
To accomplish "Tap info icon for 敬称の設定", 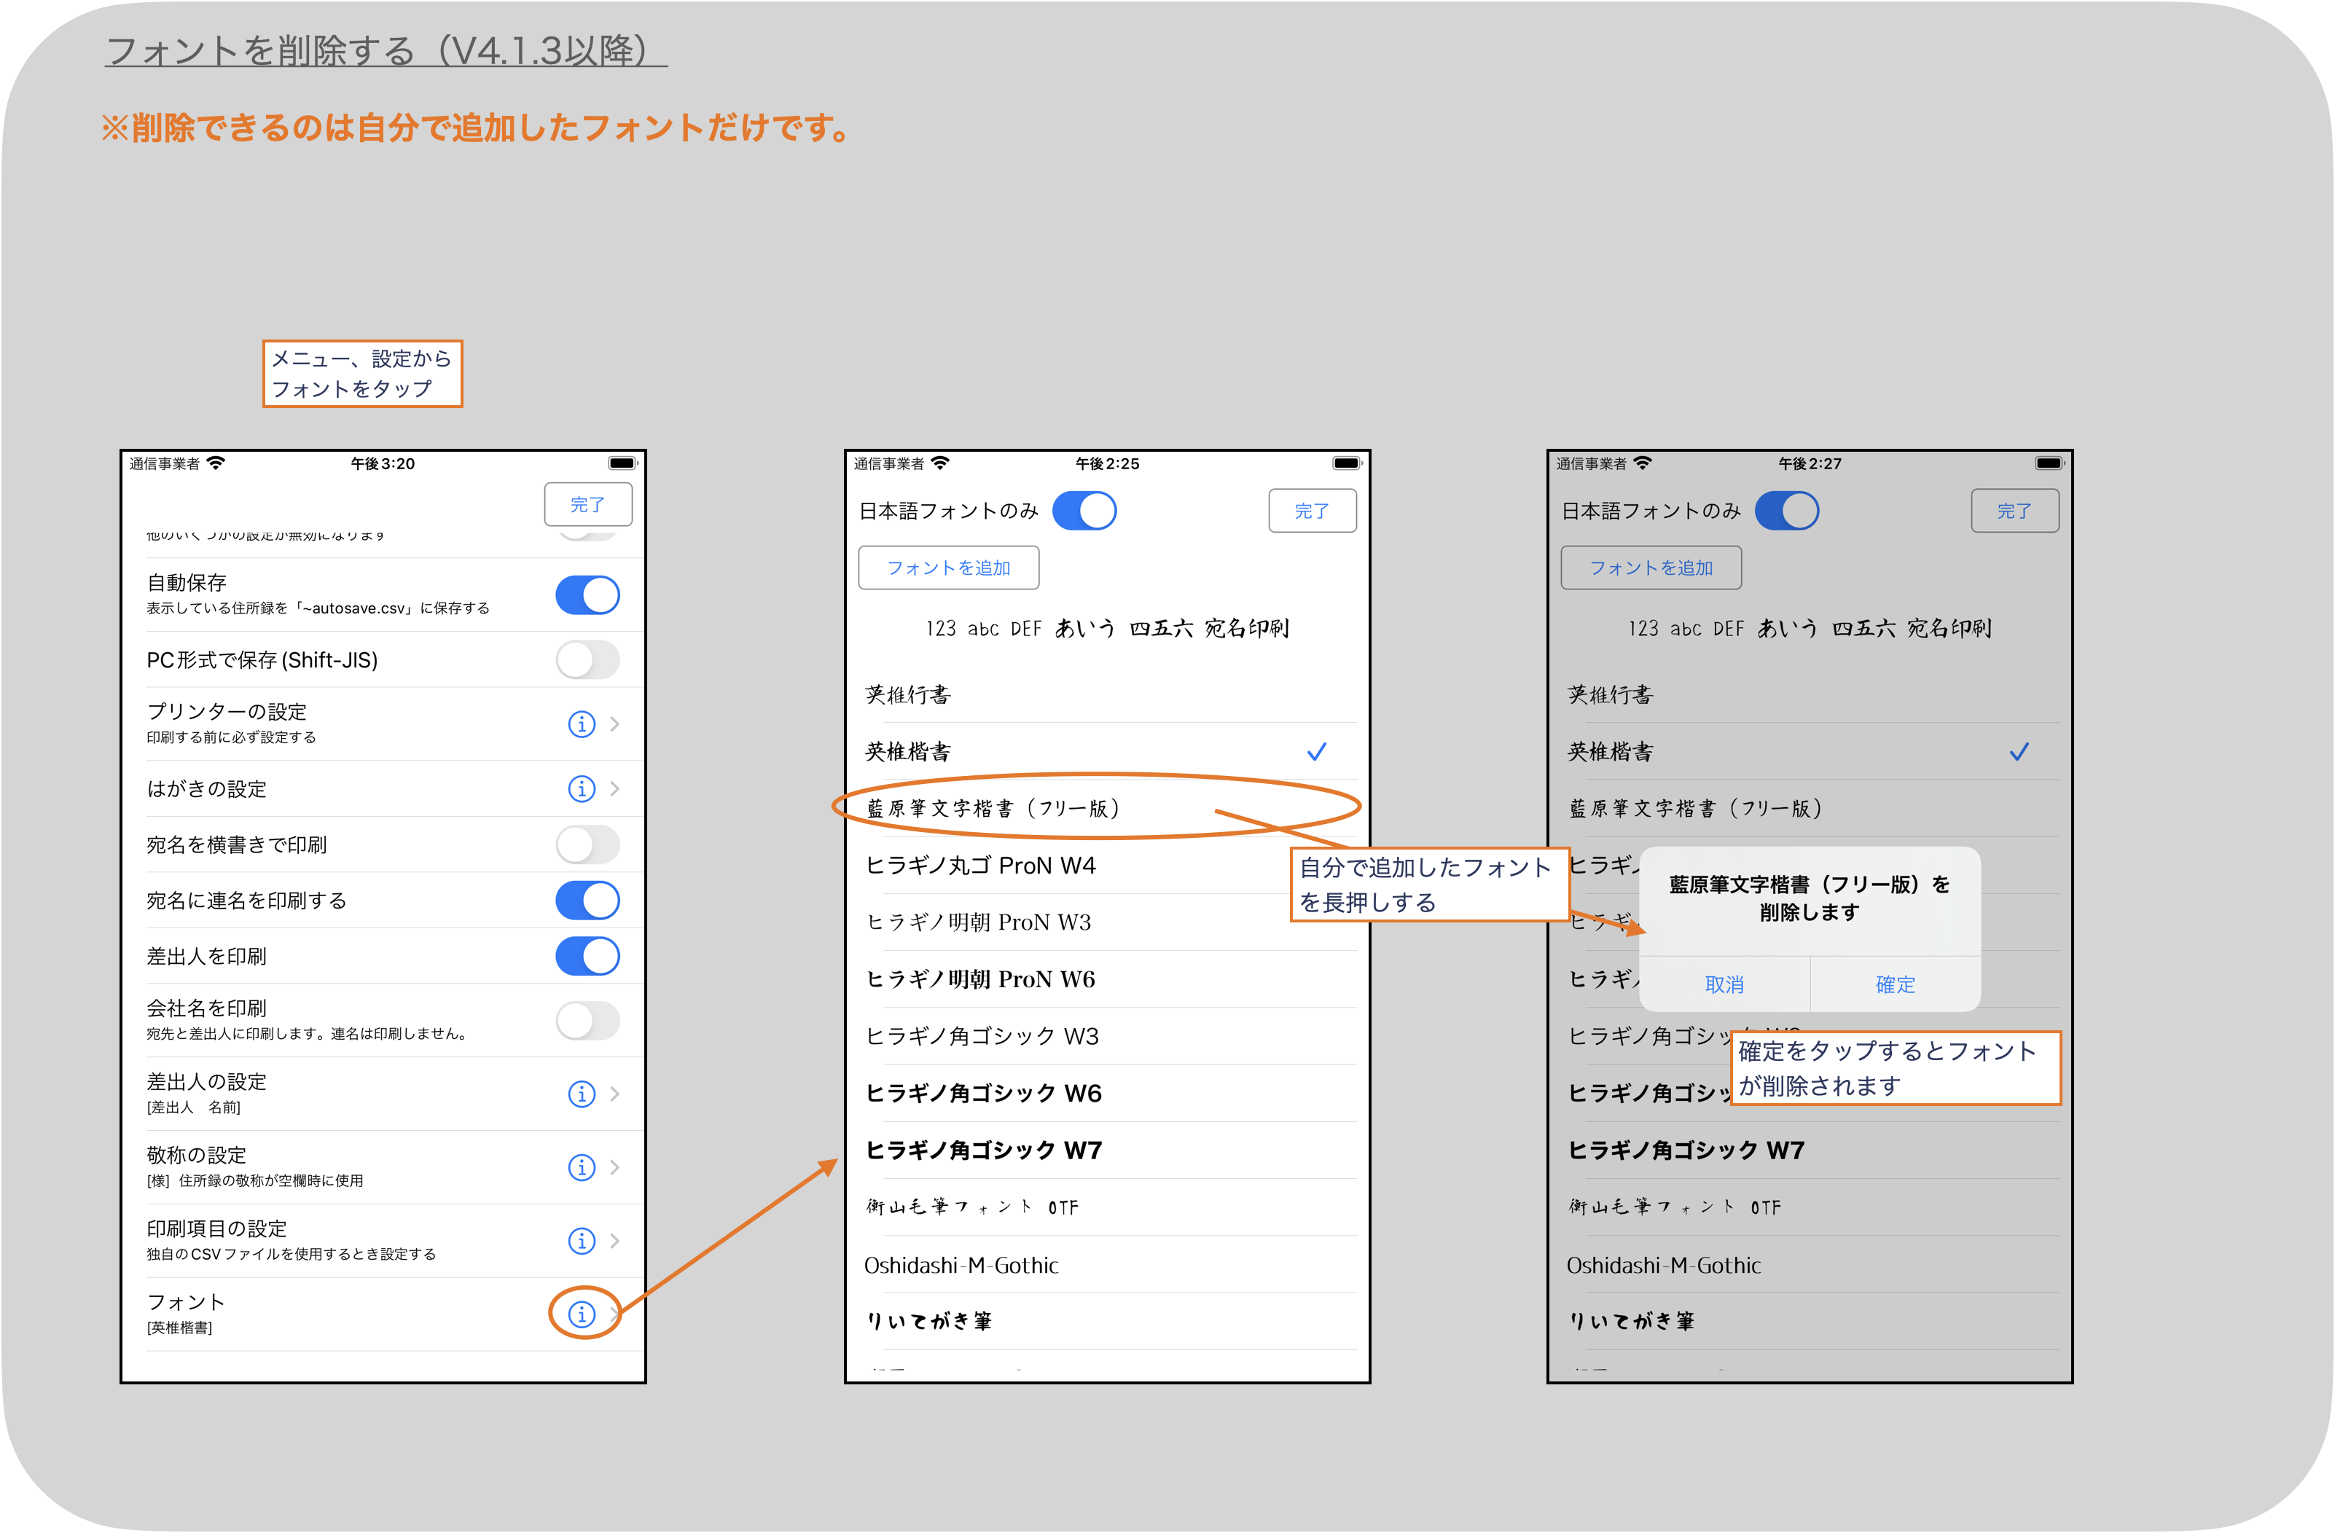I will point(582,1167).
